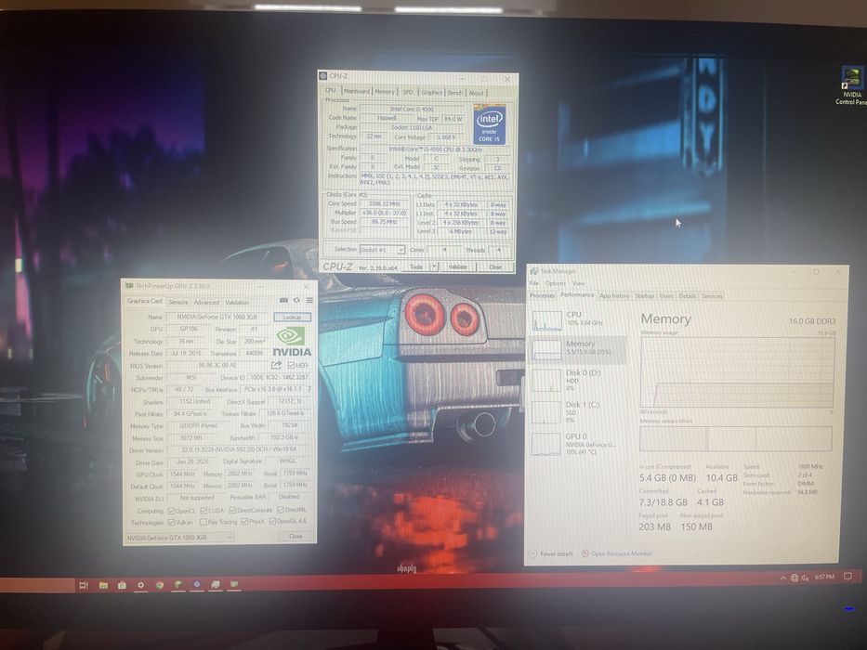Click the Tools button in CPU-Z
867x650 pixels.
point(416,266)
